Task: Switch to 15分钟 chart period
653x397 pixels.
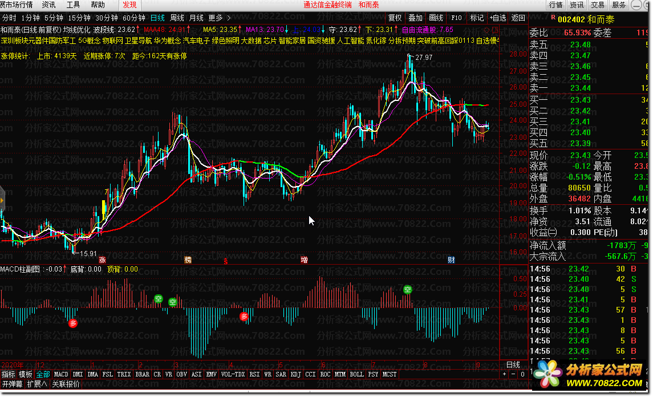Action: point(79,18)
